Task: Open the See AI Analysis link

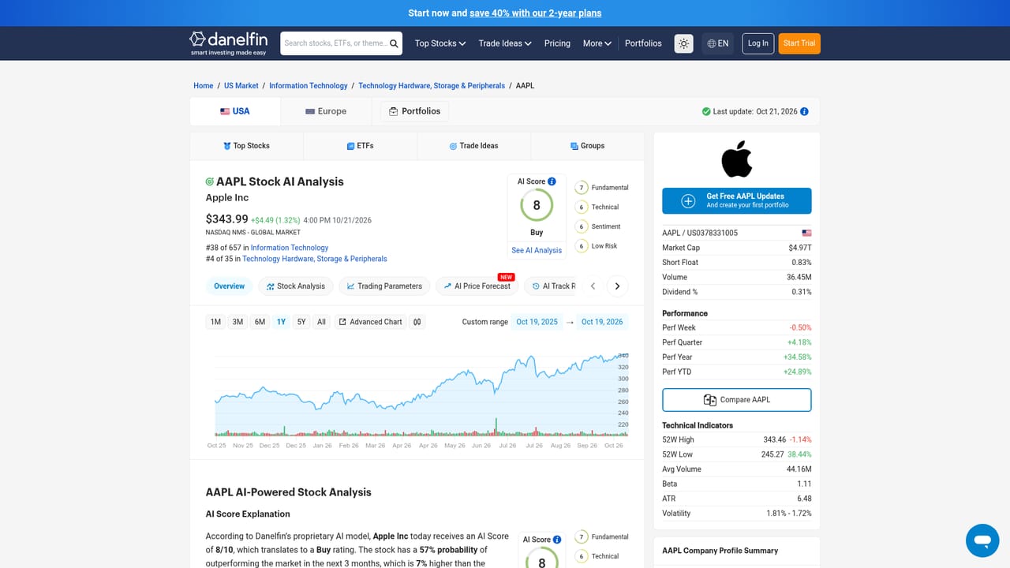Action: click(x=537, y=250)
